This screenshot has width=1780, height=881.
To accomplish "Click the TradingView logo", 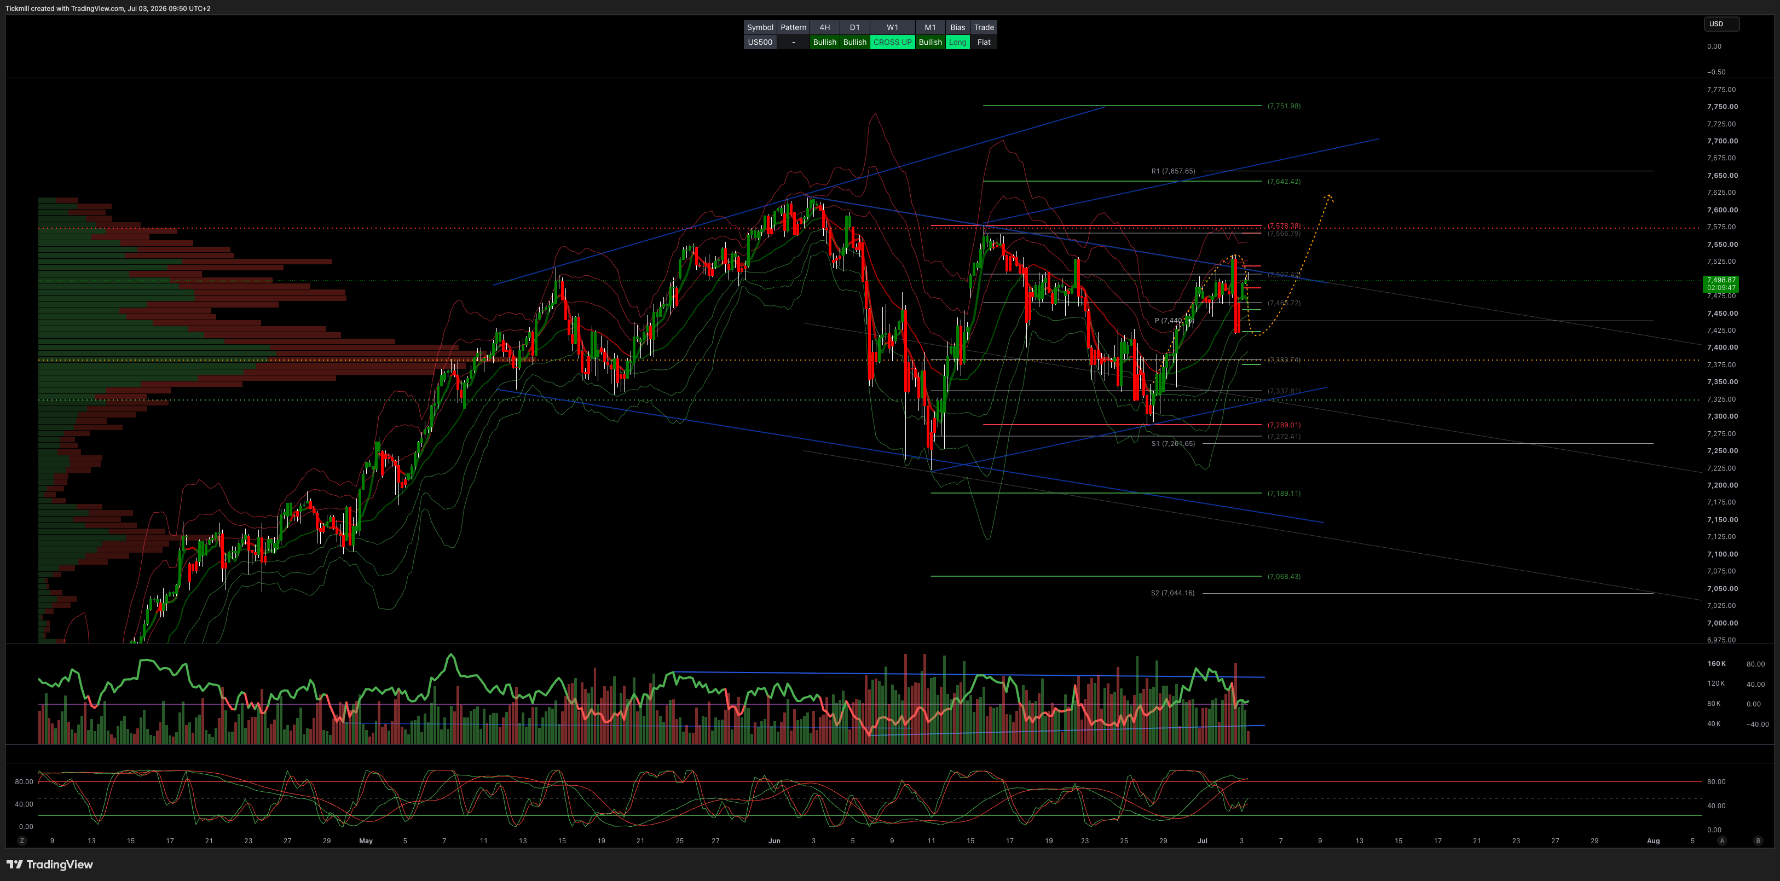I will 50,865.
